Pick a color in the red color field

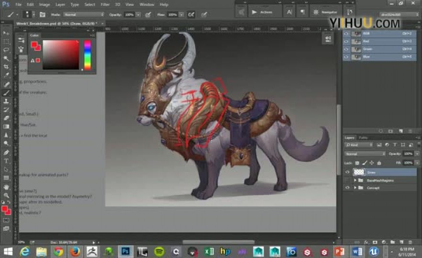(61, 55)
